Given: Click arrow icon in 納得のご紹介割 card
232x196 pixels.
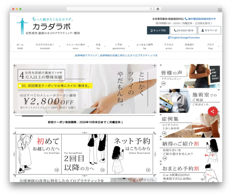Looking at the screenshot, I should point(165,158).
